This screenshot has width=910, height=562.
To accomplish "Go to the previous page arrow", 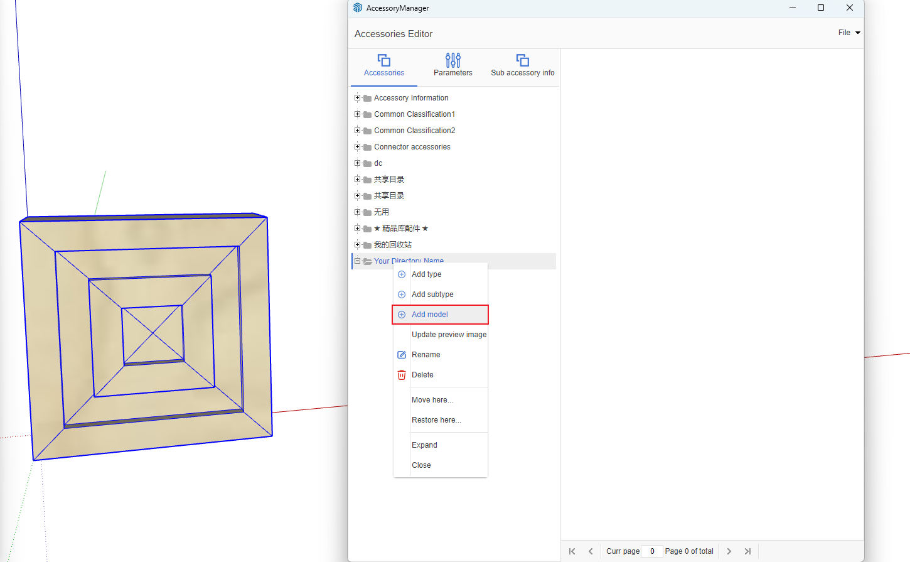I will click(591, 551).
